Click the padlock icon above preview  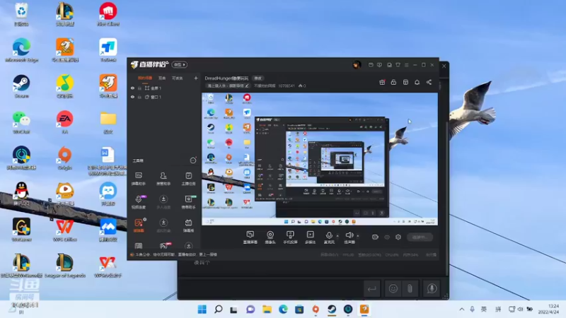pos(393,82)
